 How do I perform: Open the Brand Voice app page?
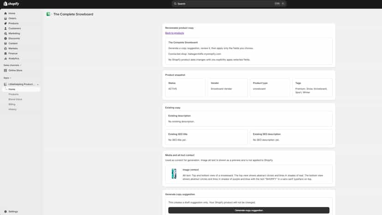click(15, 99)
